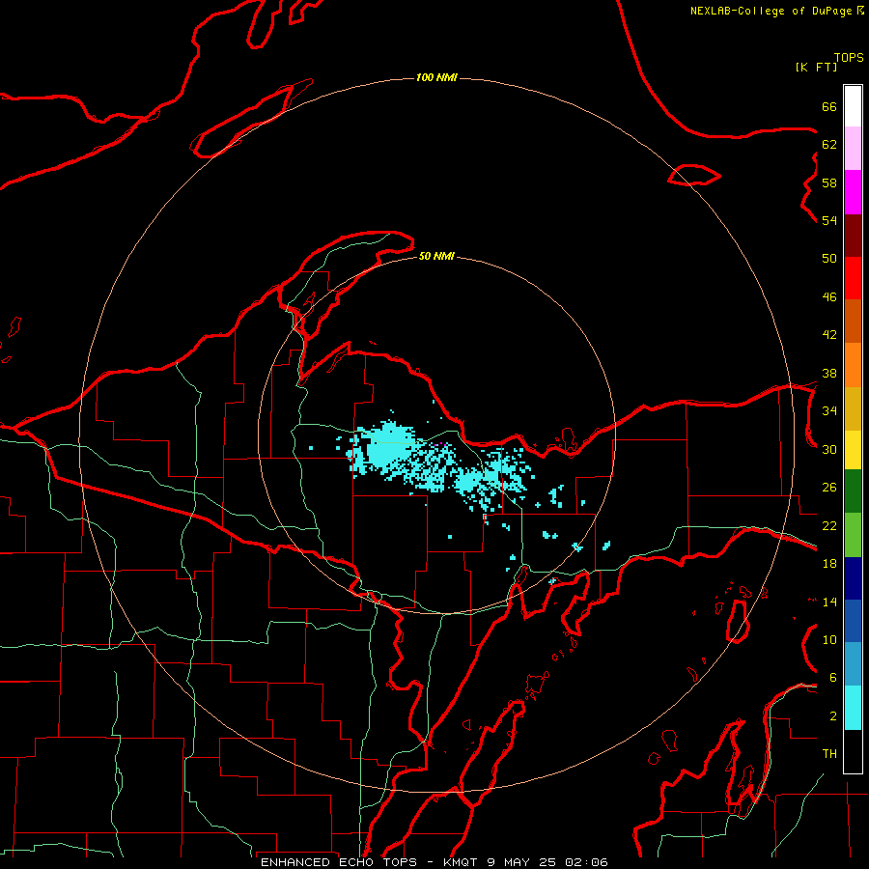Image resolution: width=869 pixels, height=869 pixels.
Task: Click the '50' legend value
Action: coord(829,259)
